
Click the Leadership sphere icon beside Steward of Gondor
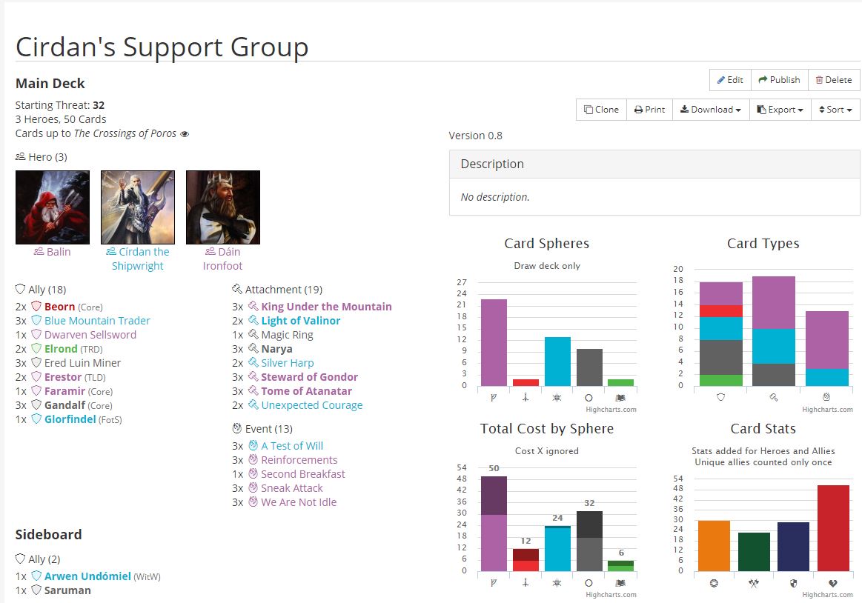(x=254, y=376)
